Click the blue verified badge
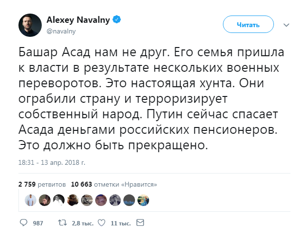This screenshot has height=238, width=305. pos(117,20)
